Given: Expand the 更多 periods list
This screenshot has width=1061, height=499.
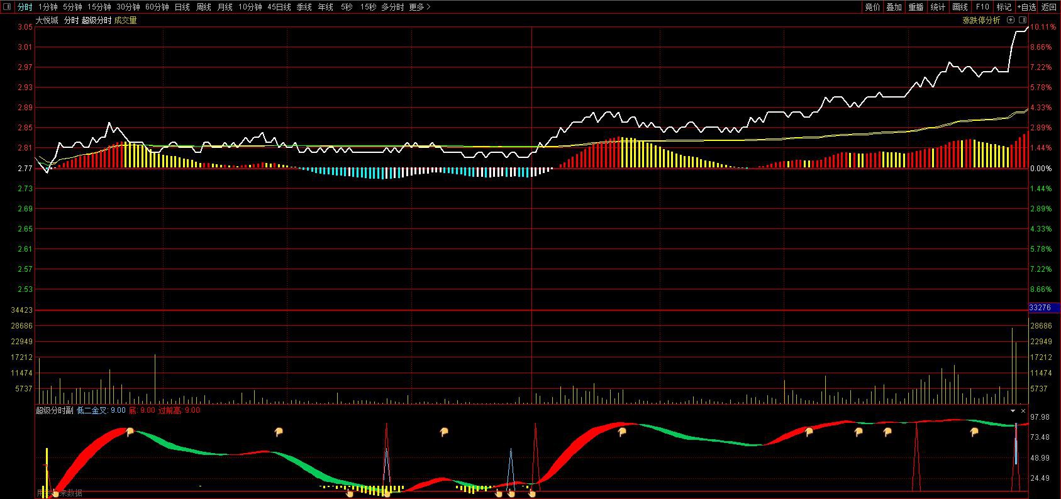Looking at the screenshot, I should pyautogui.click(x=419, y=7).
